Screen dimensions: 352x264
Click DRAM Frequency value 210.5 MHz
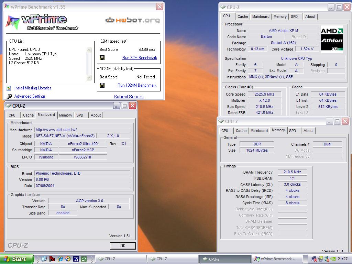tap(292, 172)
